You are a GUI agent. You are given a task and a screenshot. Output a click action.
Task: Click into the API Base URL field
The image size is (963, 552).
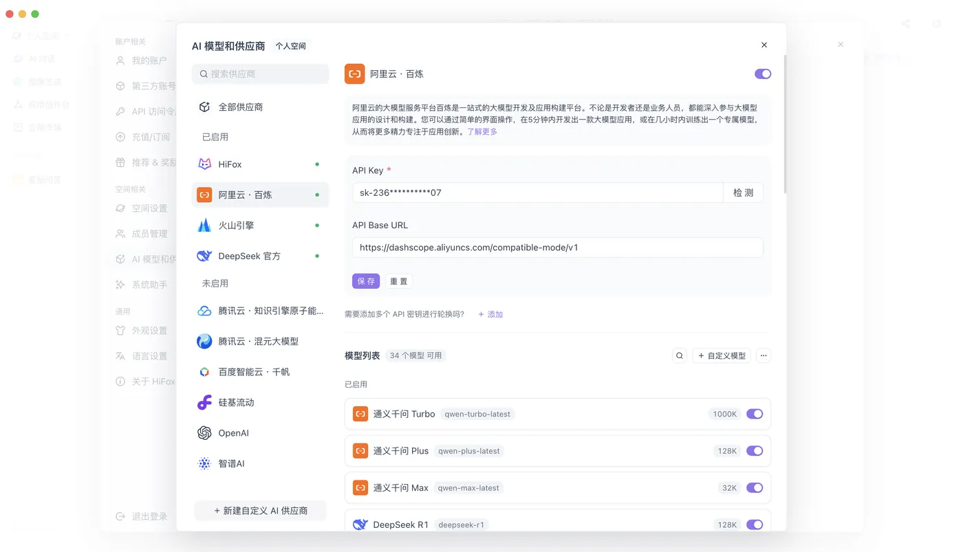coord(557,247)
